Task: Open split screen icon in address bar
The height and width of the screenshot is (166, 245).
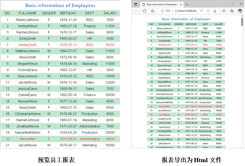Action: pyautogui.click(x=208, y=11)
